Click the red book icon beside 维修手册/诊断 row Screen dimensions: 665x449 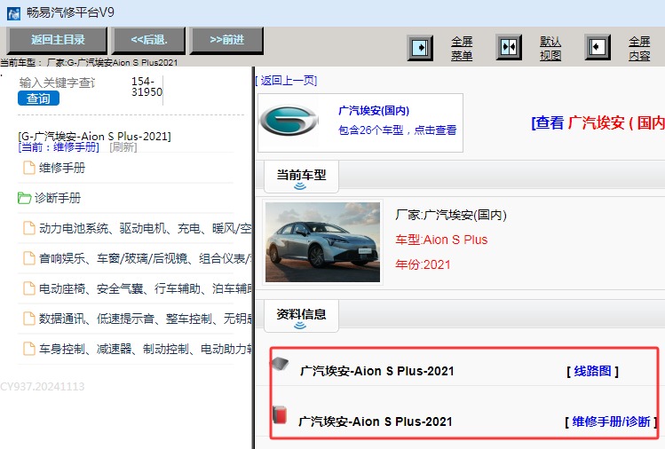tap(280, 414)
